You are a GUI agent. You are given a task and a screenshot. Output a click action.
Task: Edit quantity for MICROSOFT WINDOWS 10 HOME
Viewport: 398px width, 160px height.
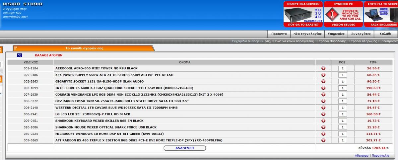pos(343,134)
